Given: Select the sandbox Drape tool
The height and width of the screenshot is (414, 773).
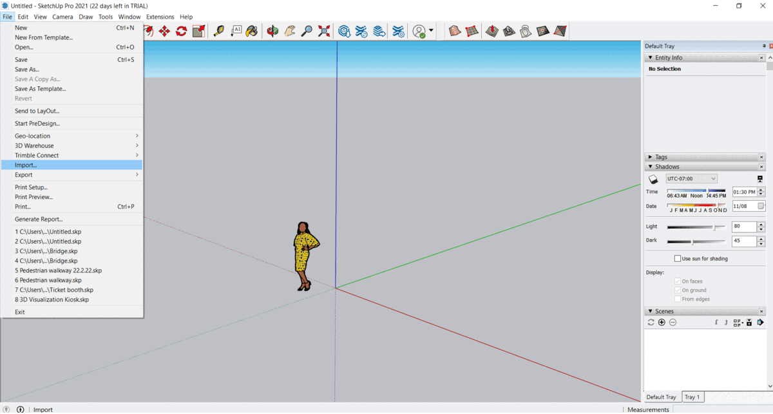Looking at the screenshot, I should (526, 31).
